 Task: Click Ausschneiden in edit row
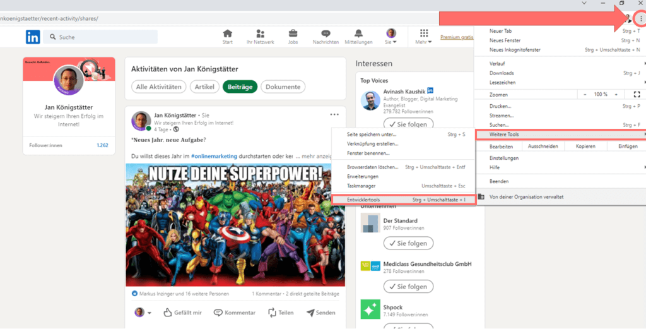coord(543,147)
